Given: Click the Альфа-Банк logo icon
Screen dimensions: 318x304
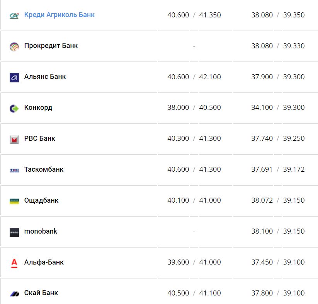Looking at the screenshot, I should click(14, 263).
